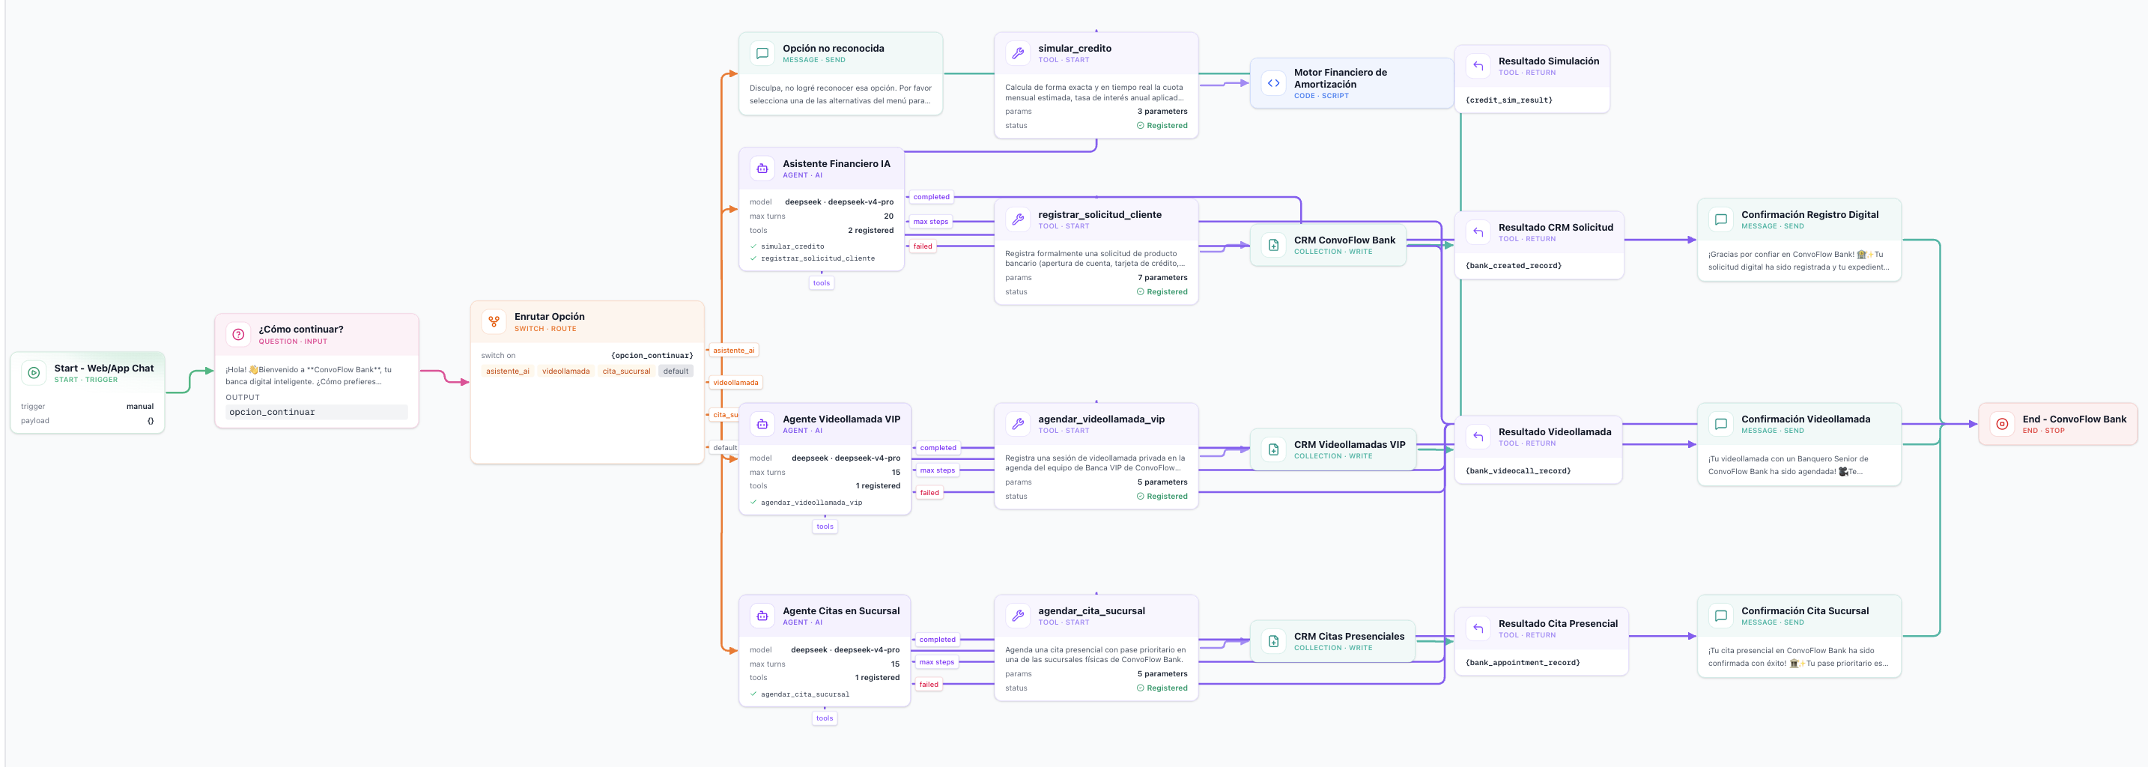Click the message icon on Confirmación Videollamada
The width and height of the screenshot is (2148, 767).
point(1720,423)
